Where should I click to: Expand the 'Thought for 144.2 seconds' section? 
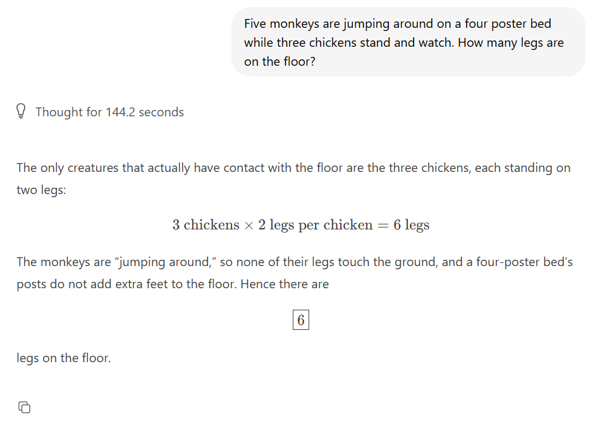pos(109,113)
